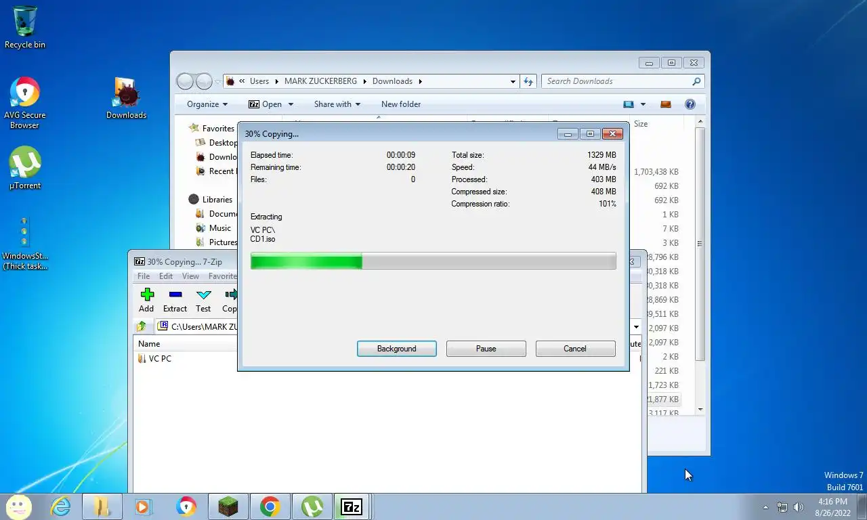Image resolution: width=867 pixels, height=520 pixels.
Task: Open the WindowsSt... desktop shortcut
Action: [25, 244]
